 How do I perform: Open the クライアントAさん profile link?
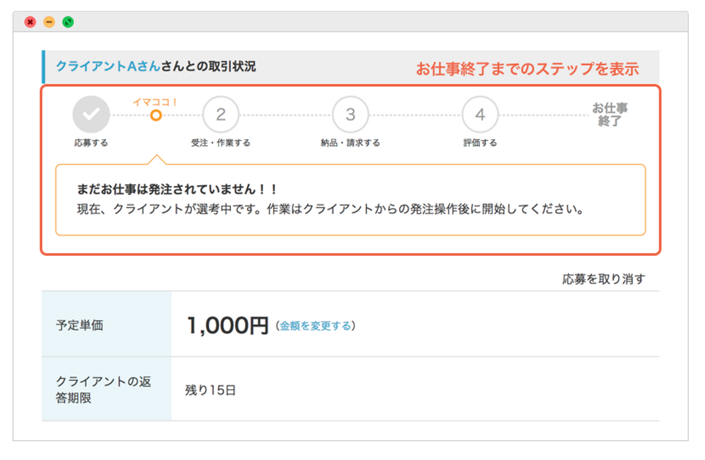(x=108, y=66)
